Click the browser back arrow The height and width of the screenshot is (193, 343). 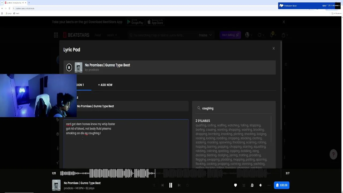tap(2, 8)
